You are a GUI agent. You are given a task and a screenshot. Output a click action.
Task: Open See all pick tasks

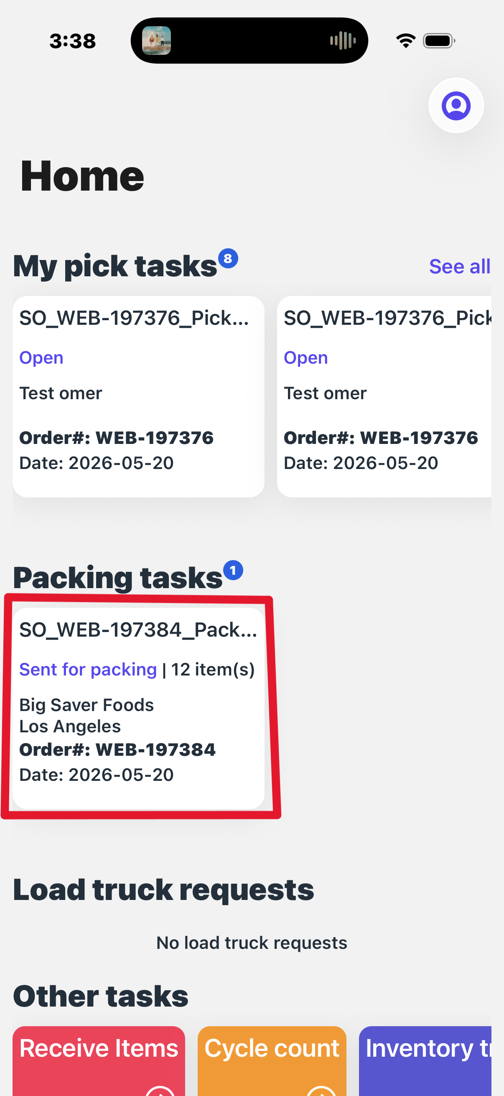[x=459, y=267]
